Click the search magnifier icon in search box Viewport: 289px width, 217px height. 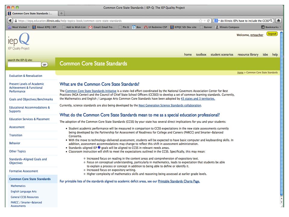point(271,20)
